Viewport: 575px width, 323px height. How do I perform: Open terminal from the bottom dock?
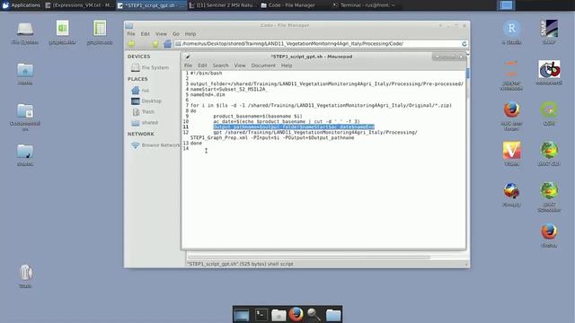261,315
